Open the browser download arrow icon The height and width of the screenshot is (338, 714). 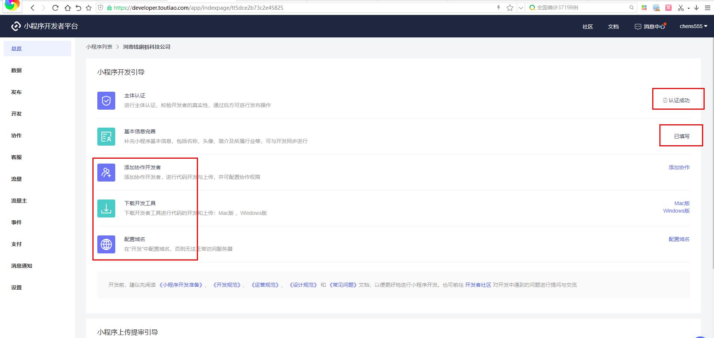pyautogui.click(x=696, y=7)
